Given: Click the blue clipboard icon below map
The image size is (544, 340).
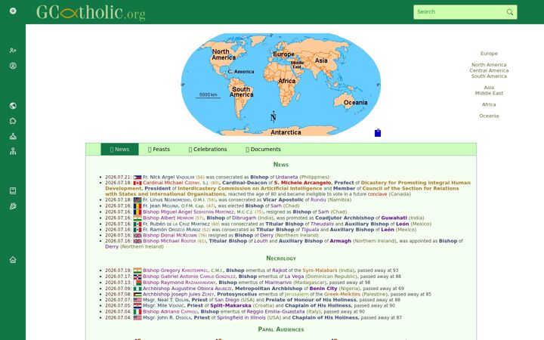Looking at the screenshot, I should click(378, 132).
